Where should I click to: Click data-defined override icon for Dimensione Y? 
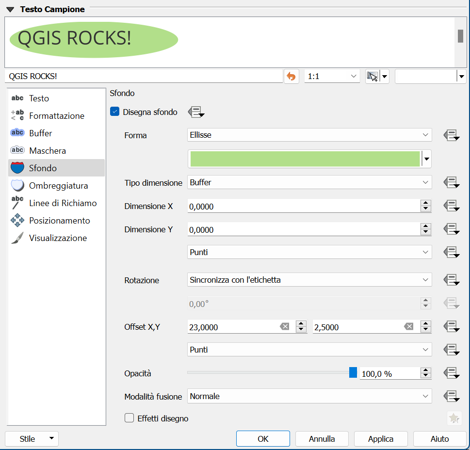point(452,229)
